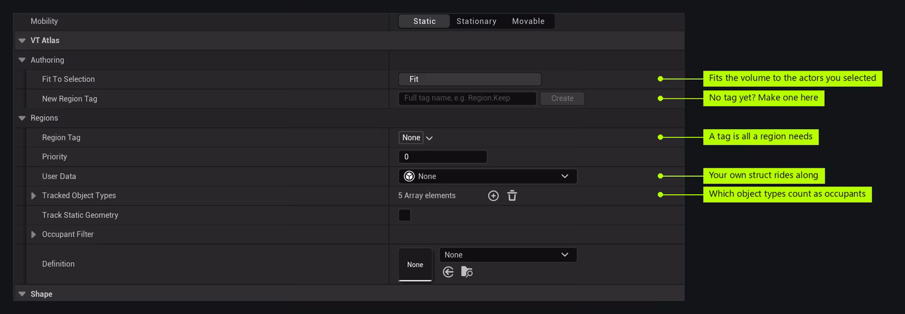Expand the Occupant Filter property

(x=33, y=234)
